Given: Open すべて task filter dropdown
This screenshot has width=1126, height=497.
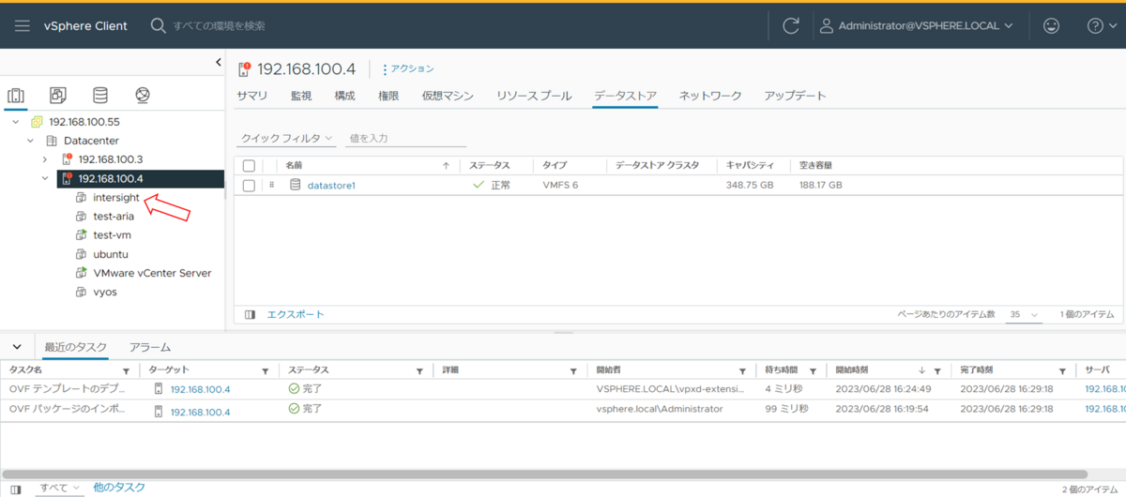Looking at the screenshot, I should coord(59,489).
